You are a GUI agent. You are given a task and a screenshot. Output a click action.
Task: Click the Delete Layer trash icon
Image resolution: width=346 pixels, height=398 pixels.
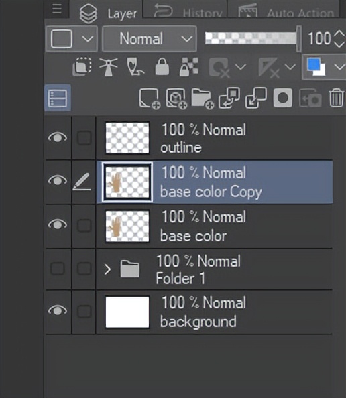coord(337,98)
